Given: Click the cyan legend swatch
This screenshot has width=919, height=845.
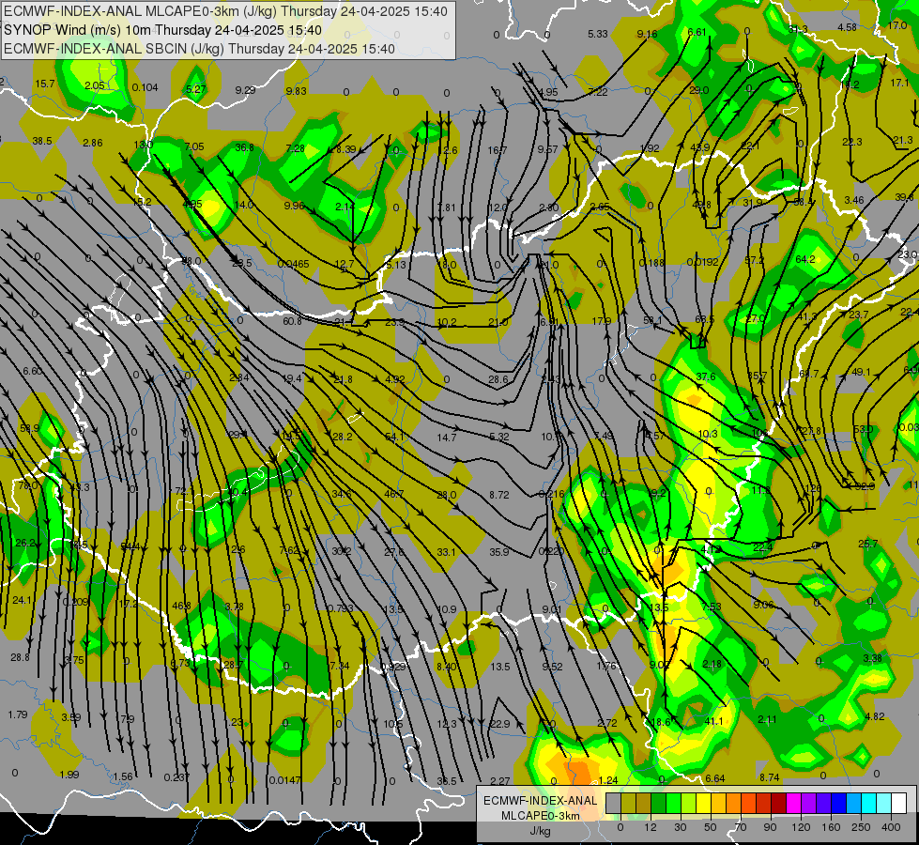Looking at the screenshot, I should pyautogui.click(x=868, y=803).
